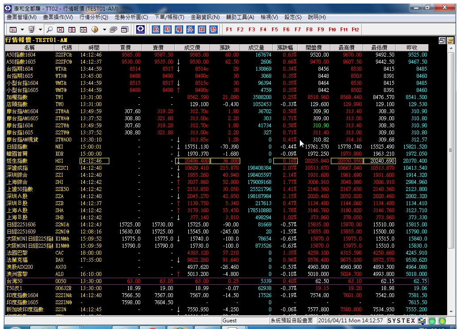Select the 加權指數 row name
Viewport: 460px width, 329px height.
[17, 97]
